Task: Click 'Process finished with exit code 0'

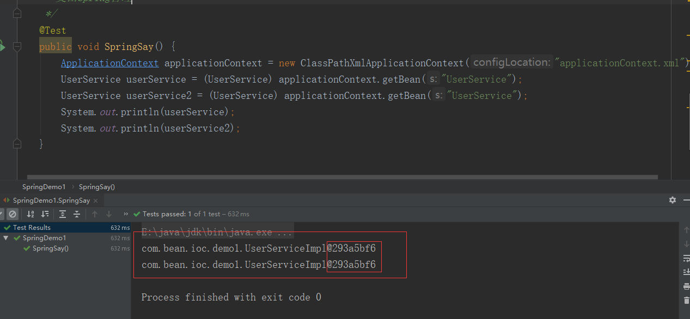Action: 231,297
